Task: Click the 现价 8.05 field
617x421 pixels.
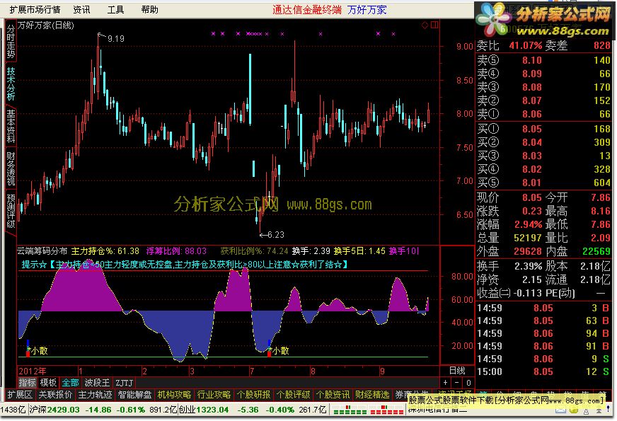Action: pos(509,197)
